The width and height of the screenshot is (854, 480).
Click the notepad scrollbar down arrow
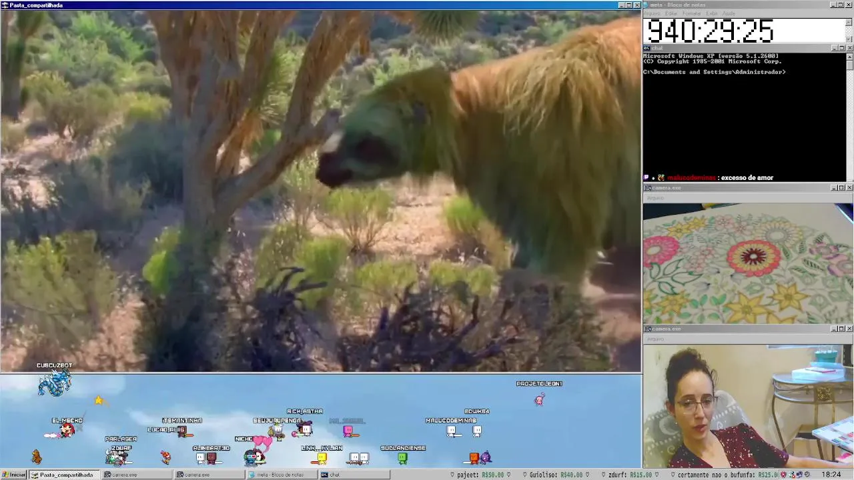849,40
